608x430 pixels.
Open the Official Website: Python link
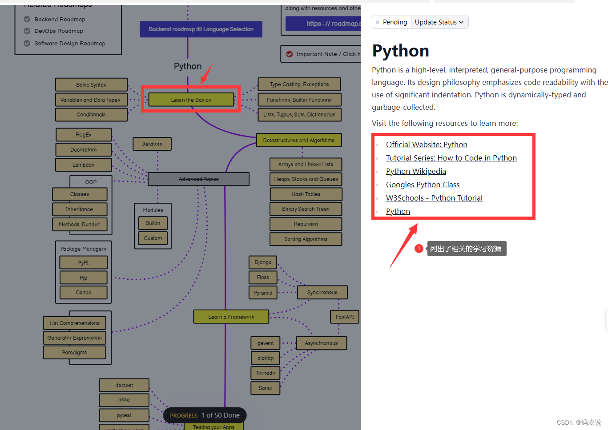click(x=427, y=145)
